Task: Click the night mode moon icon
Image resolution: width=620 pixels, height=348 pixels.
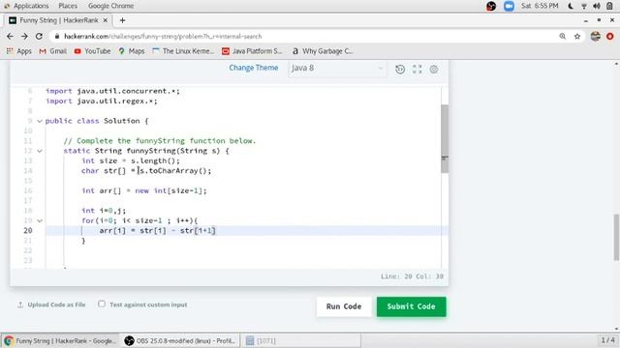Action: (x=571, y=6)
